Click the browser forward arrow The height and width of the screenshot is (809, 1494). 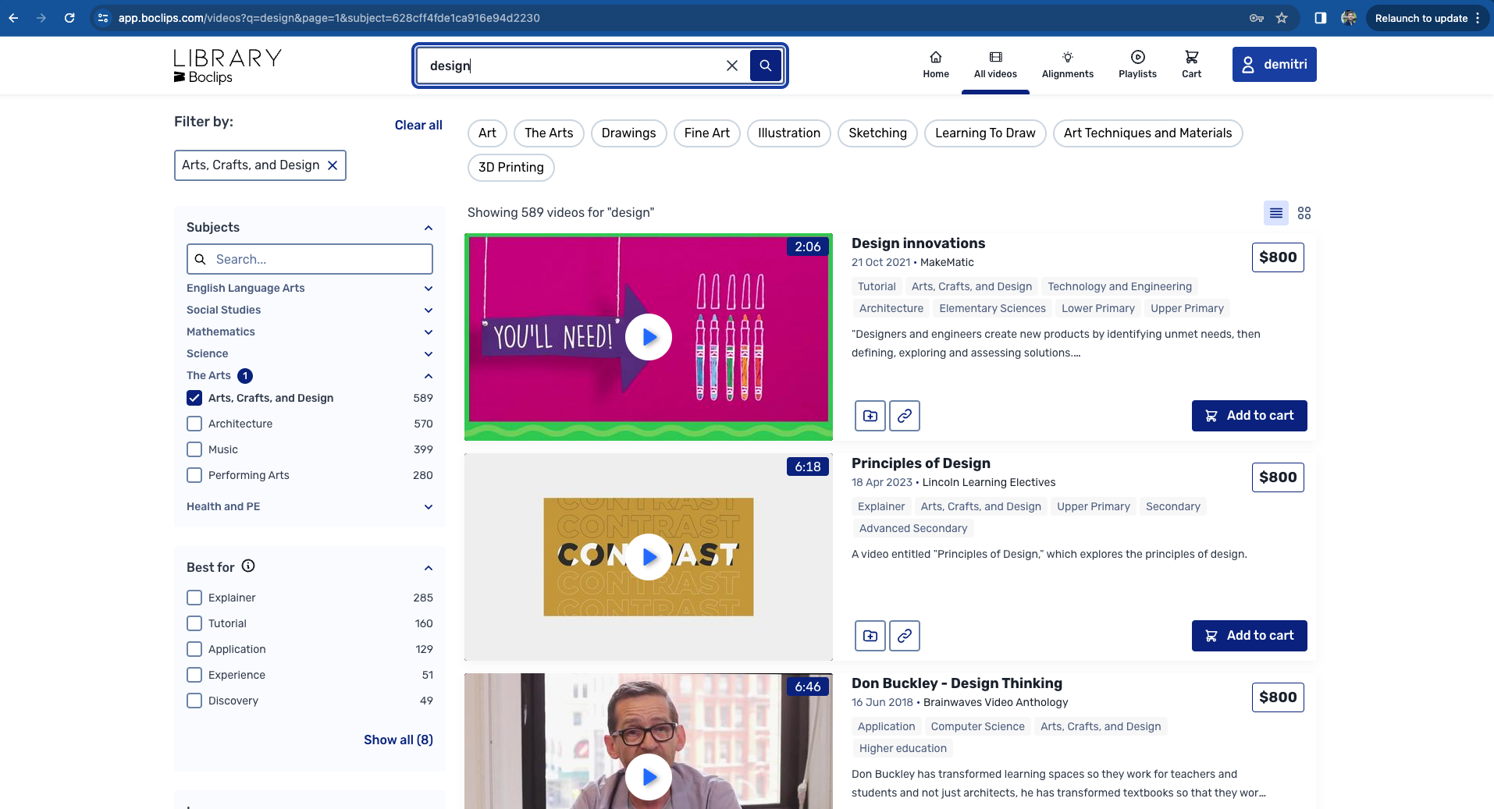click(41, 18)
